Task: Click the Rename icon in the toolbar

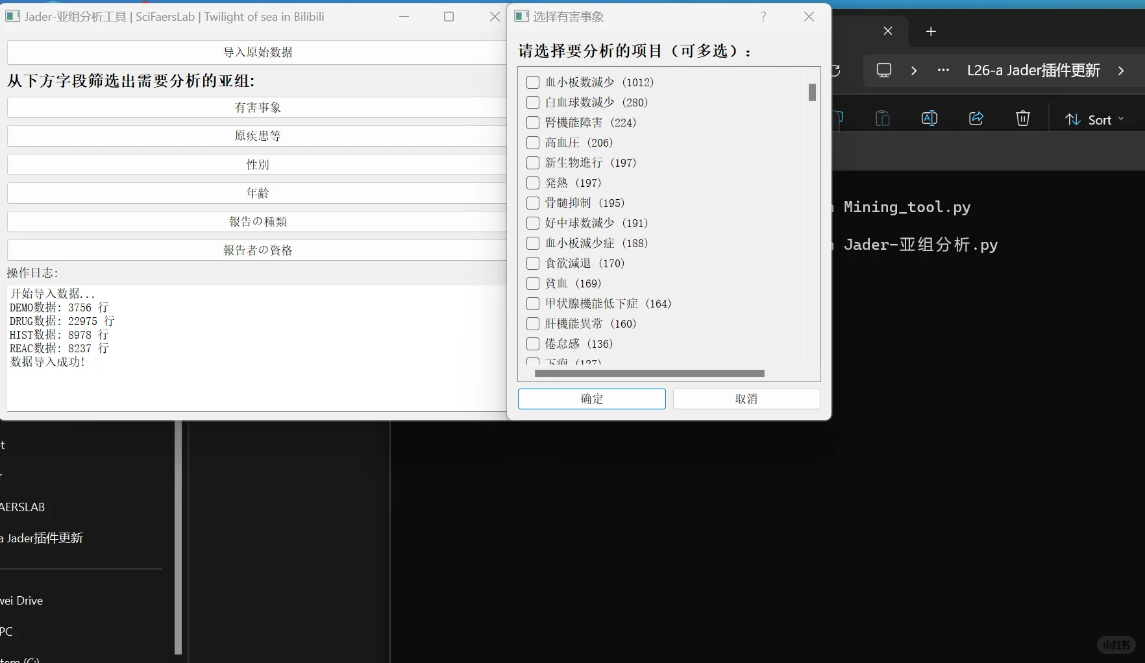Action: pos(929,117)
